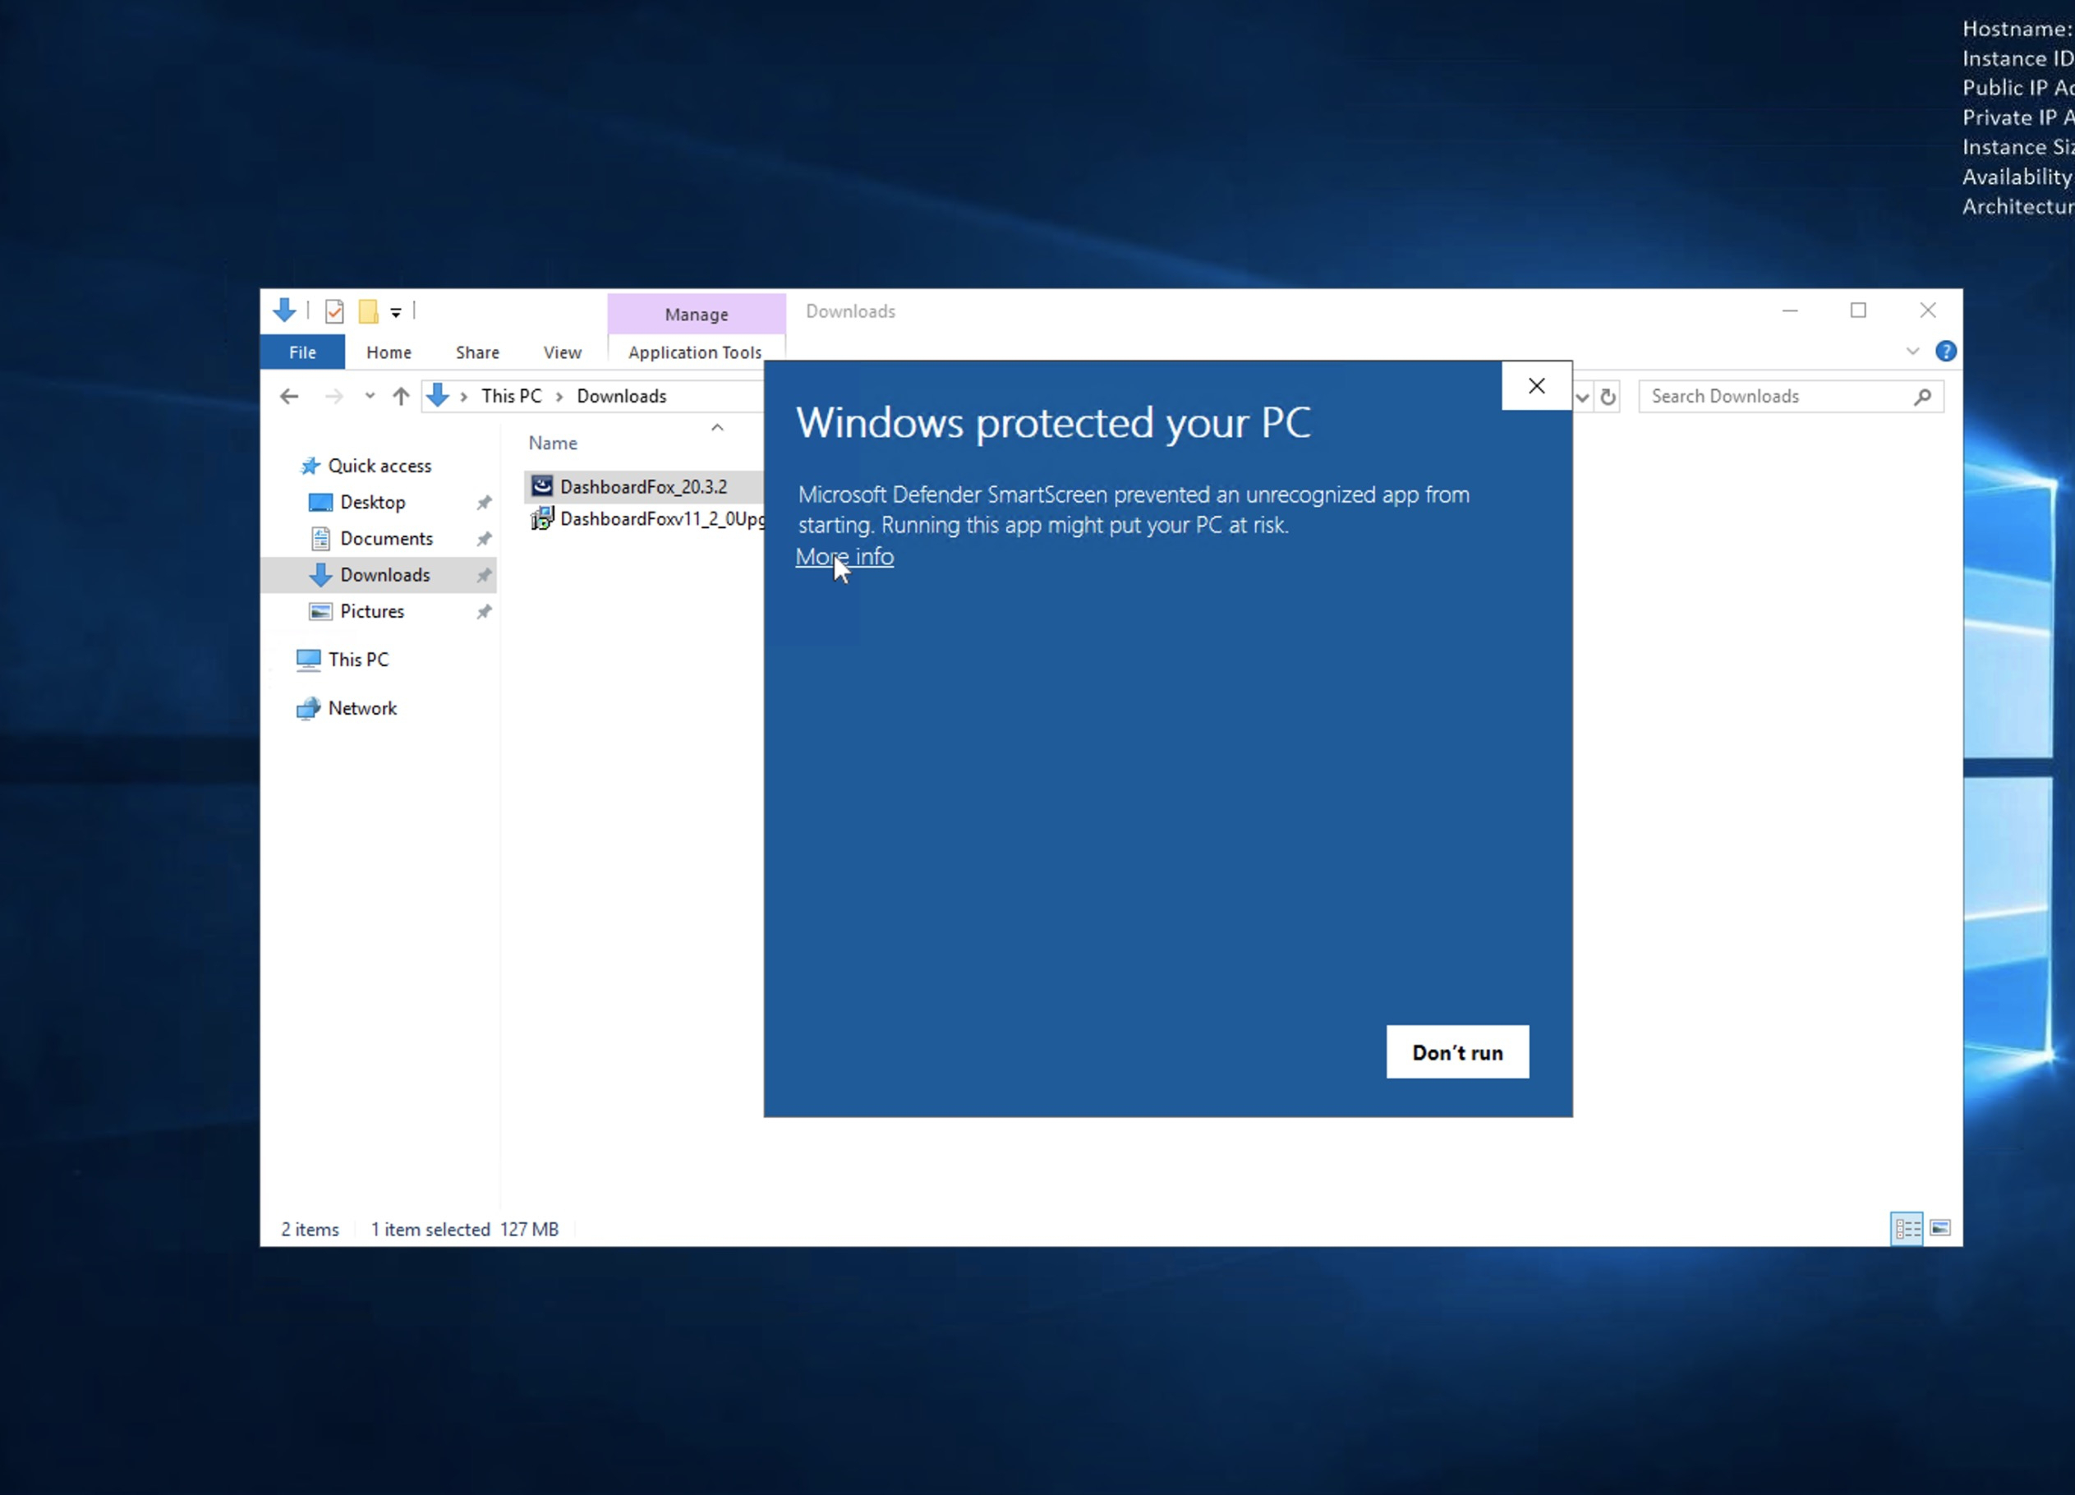This screenshot has width=2075, height=1495.
Task: Click the pin icon next to Pictures
Action: tap(484, 612)
